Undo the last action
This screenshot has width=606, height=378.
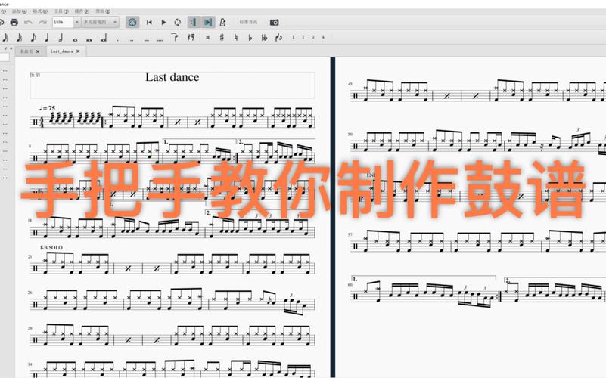pos(28,23)
